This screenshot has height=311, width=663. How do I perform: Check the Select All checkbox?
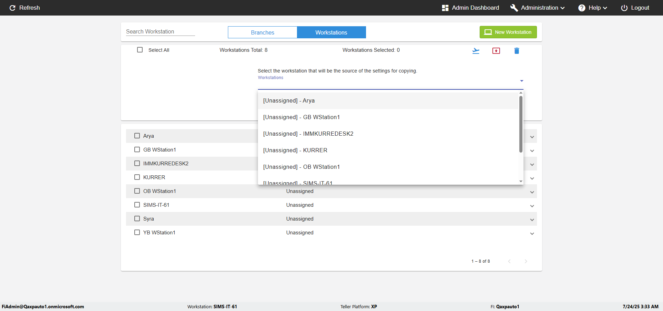(140, 50)
